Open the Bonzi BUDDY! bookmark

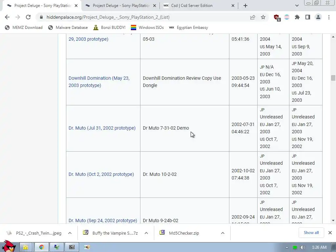[110, 28]
